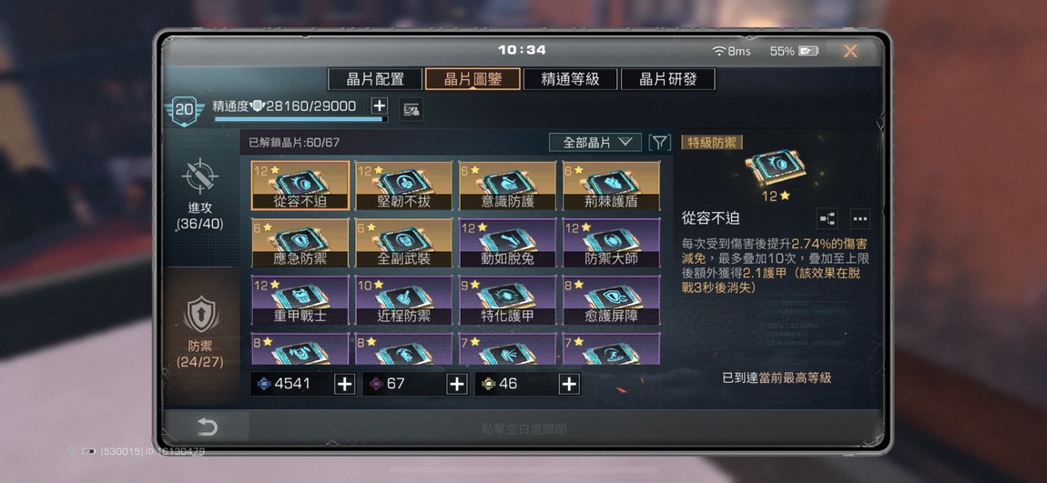This screenshot has width=1047, height=483.
Task: Open the three-dots more options button
Action: click(860, 218)
